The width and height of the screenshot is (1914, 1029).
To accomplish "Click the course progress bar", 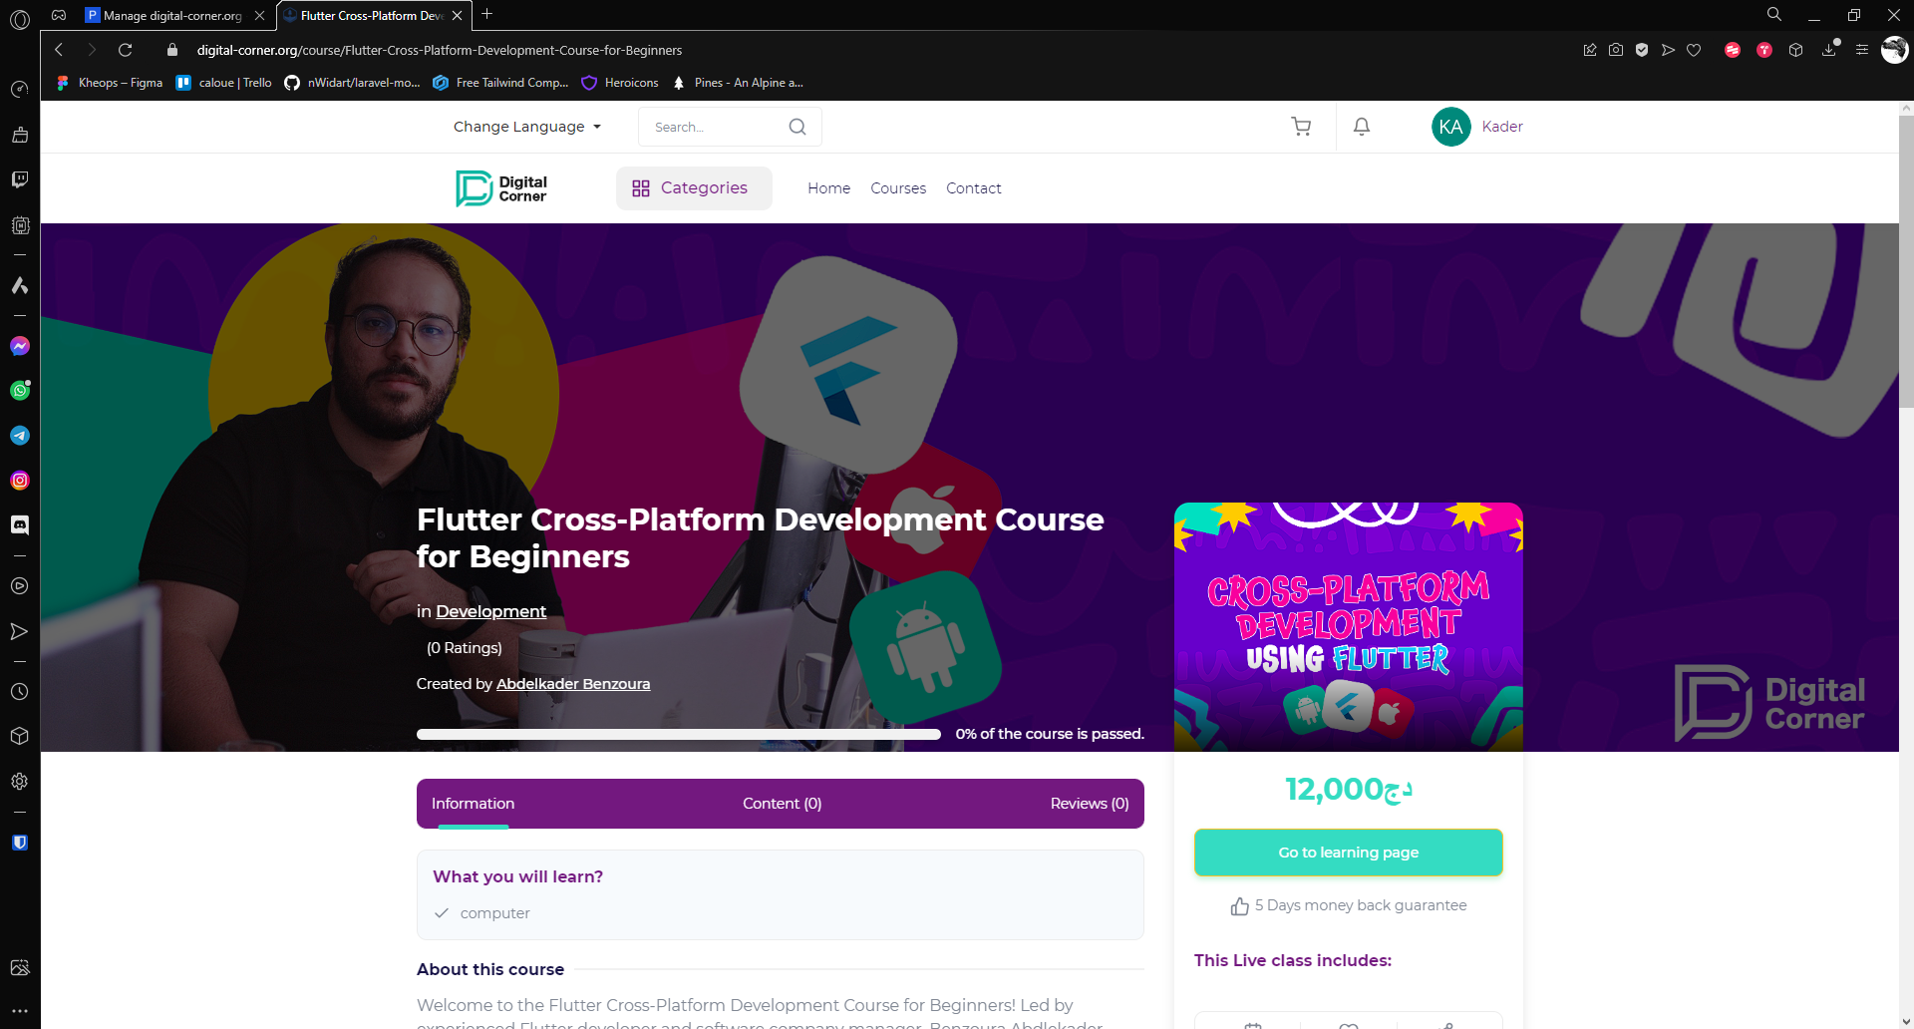I will [678, 735].
